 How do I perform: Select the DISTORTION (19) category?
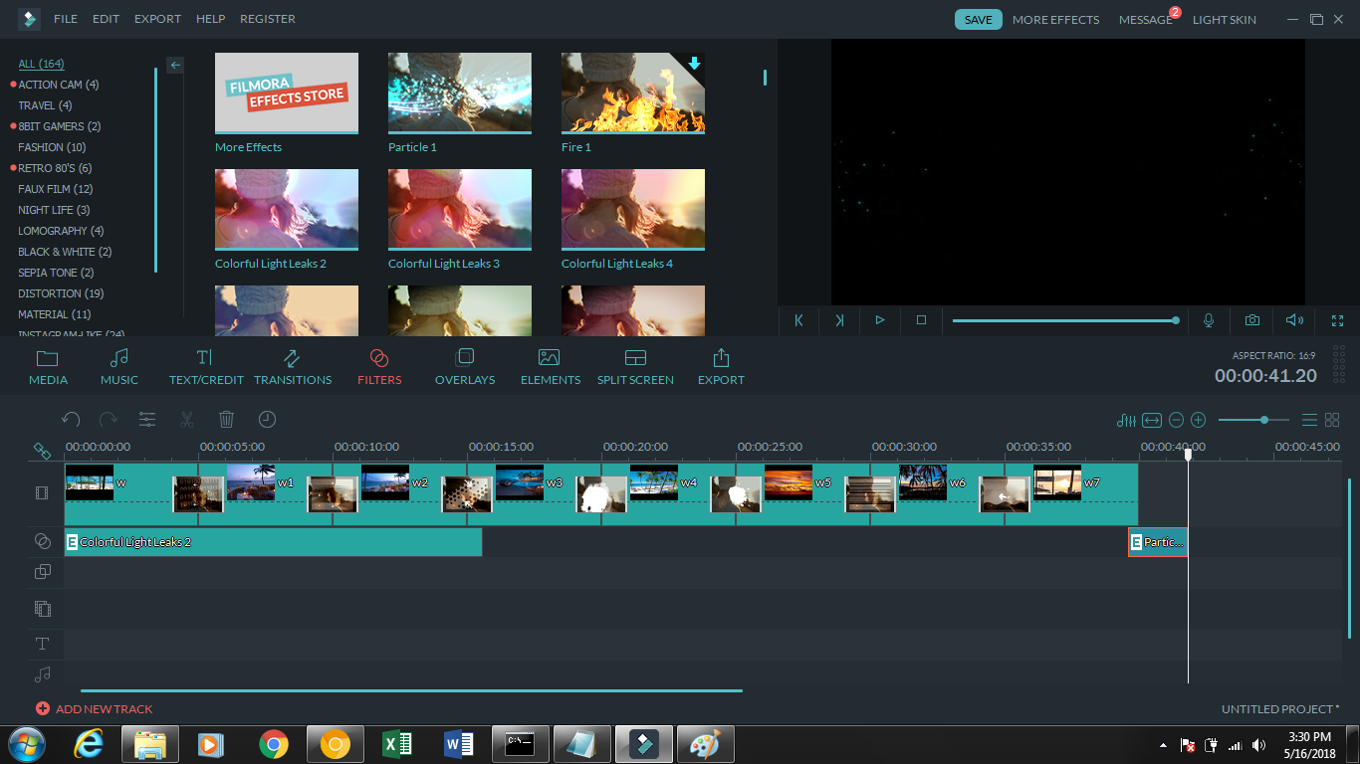click(x=61, y=293)
